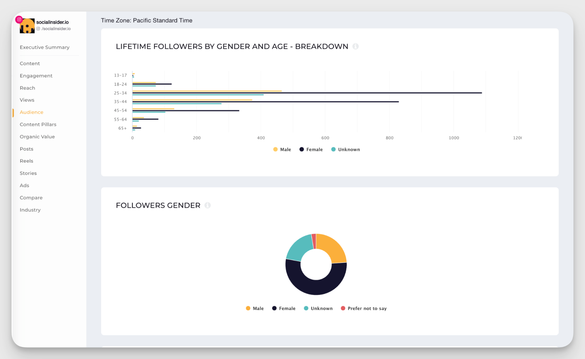585x359 pixels.
Task: Switch to the Reach section
Action: point(27,88)
